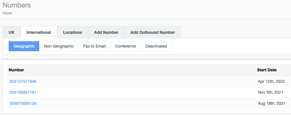Screen dimensions: 291x116
Task: Open the Locations tab
Action: click(73, 32)
